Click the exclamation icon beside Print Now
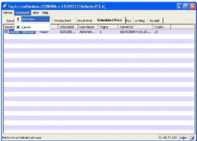Viewport: 197px width, 141px height. [x=18, y=19]
